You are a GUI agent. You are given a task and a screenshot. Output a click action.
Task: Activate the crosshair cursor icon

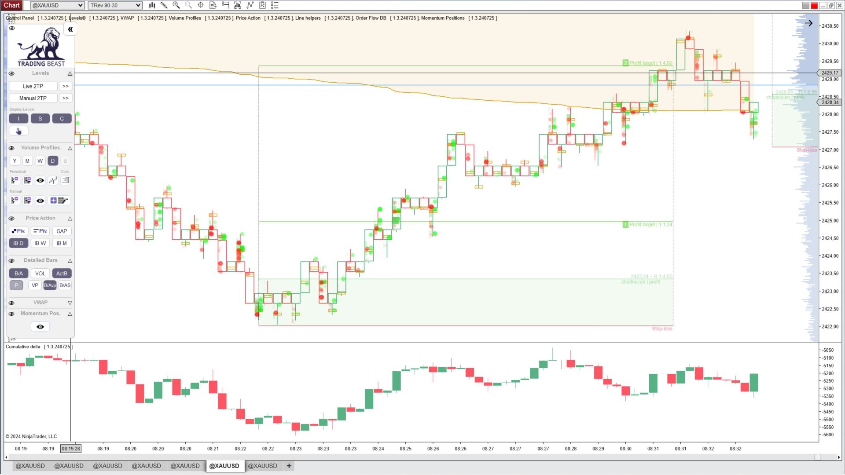pyautogui.click(x=201, y=5)
